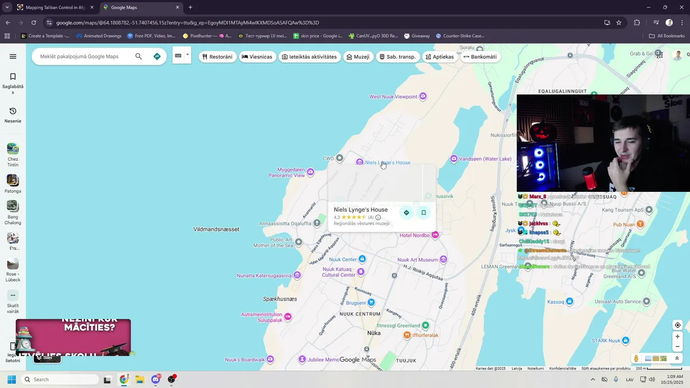
Task: Open All Bookmarks folder
Action: (667, 36)
